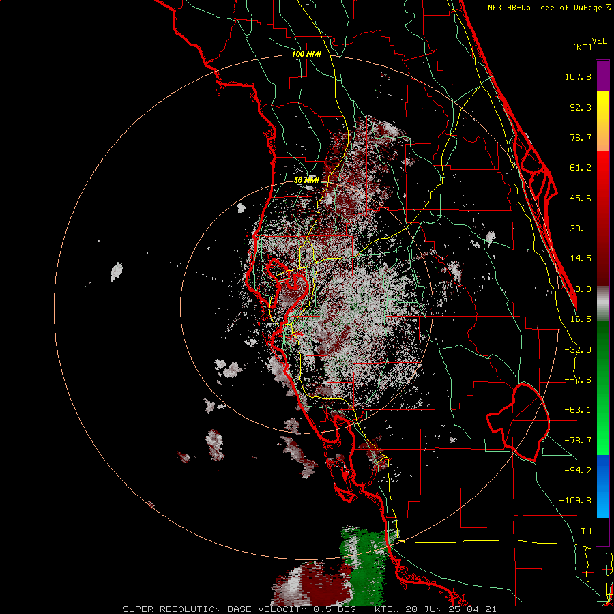The width and height of the screenshot is (614, 614).
Task: Select the -78.7 scale value
Action: coord(578,441)
